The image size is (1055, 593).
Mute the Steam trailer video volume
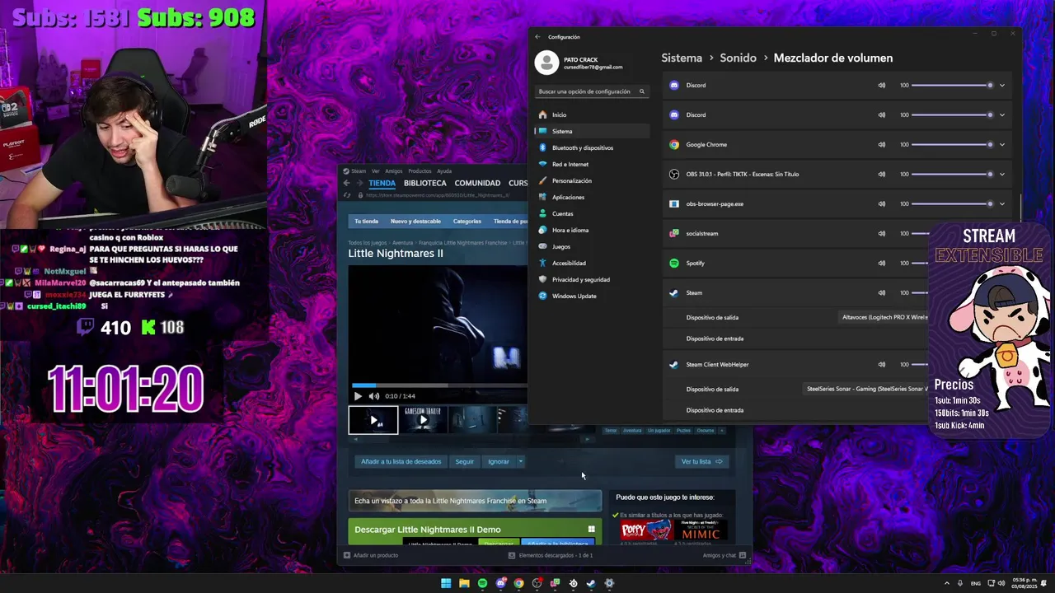(373, 396)
